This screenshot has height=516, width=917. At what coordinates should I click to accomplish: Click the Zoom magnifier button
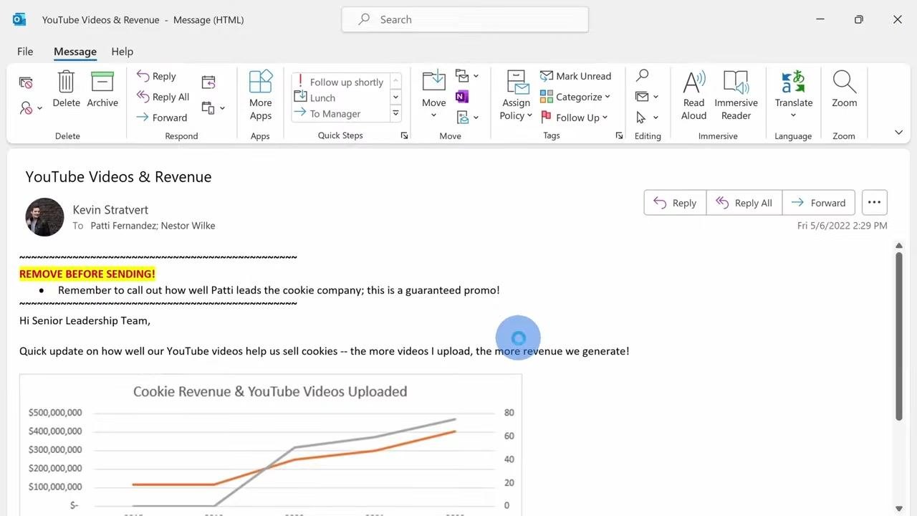(x=844, y=90)
